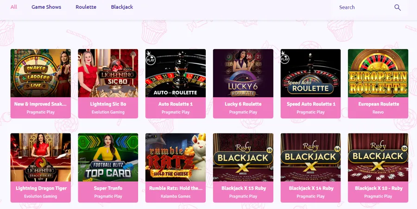The width and height of the screenshot is (417, 209).
Task: Launch Auto Roulette 1 game tile
Action: pyautogui.click(x=176, y=73)
